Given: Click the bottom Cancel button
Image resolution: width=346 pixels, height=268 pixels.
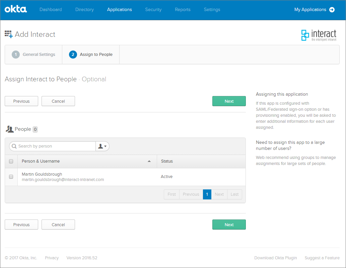Looking at the screenshot, I should pyautogui.click(x=58, y=225).
